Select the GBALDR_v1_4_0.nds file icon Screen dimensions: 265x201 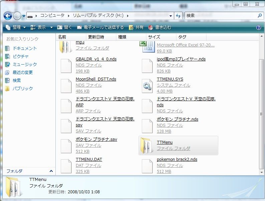click(66, 66)
